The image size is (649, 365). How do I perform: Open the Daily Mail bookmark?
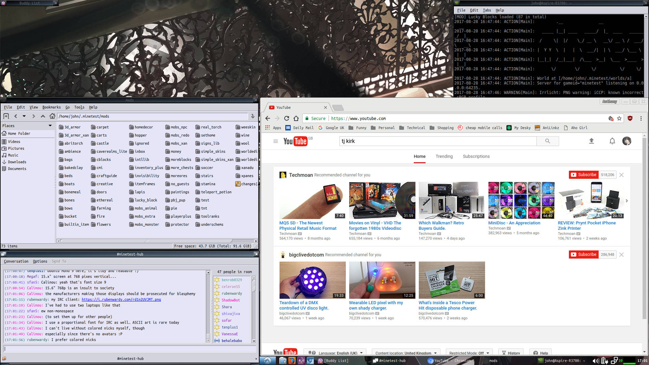(x=299, y=128)
